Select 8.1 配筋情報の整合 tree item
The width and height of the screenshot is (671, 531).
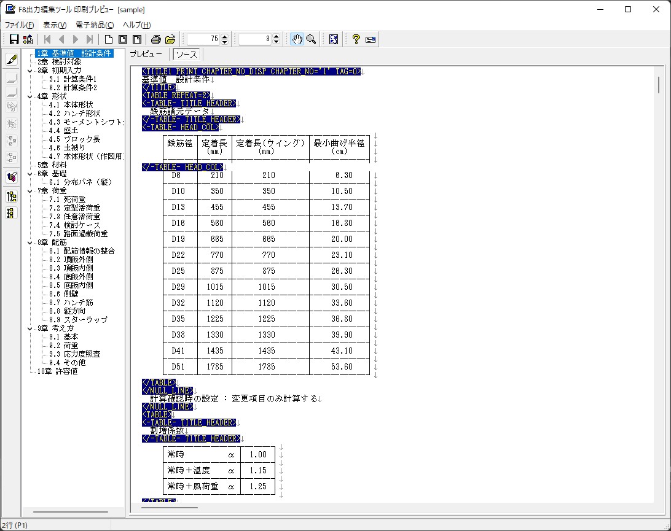[x=82, y=251]
